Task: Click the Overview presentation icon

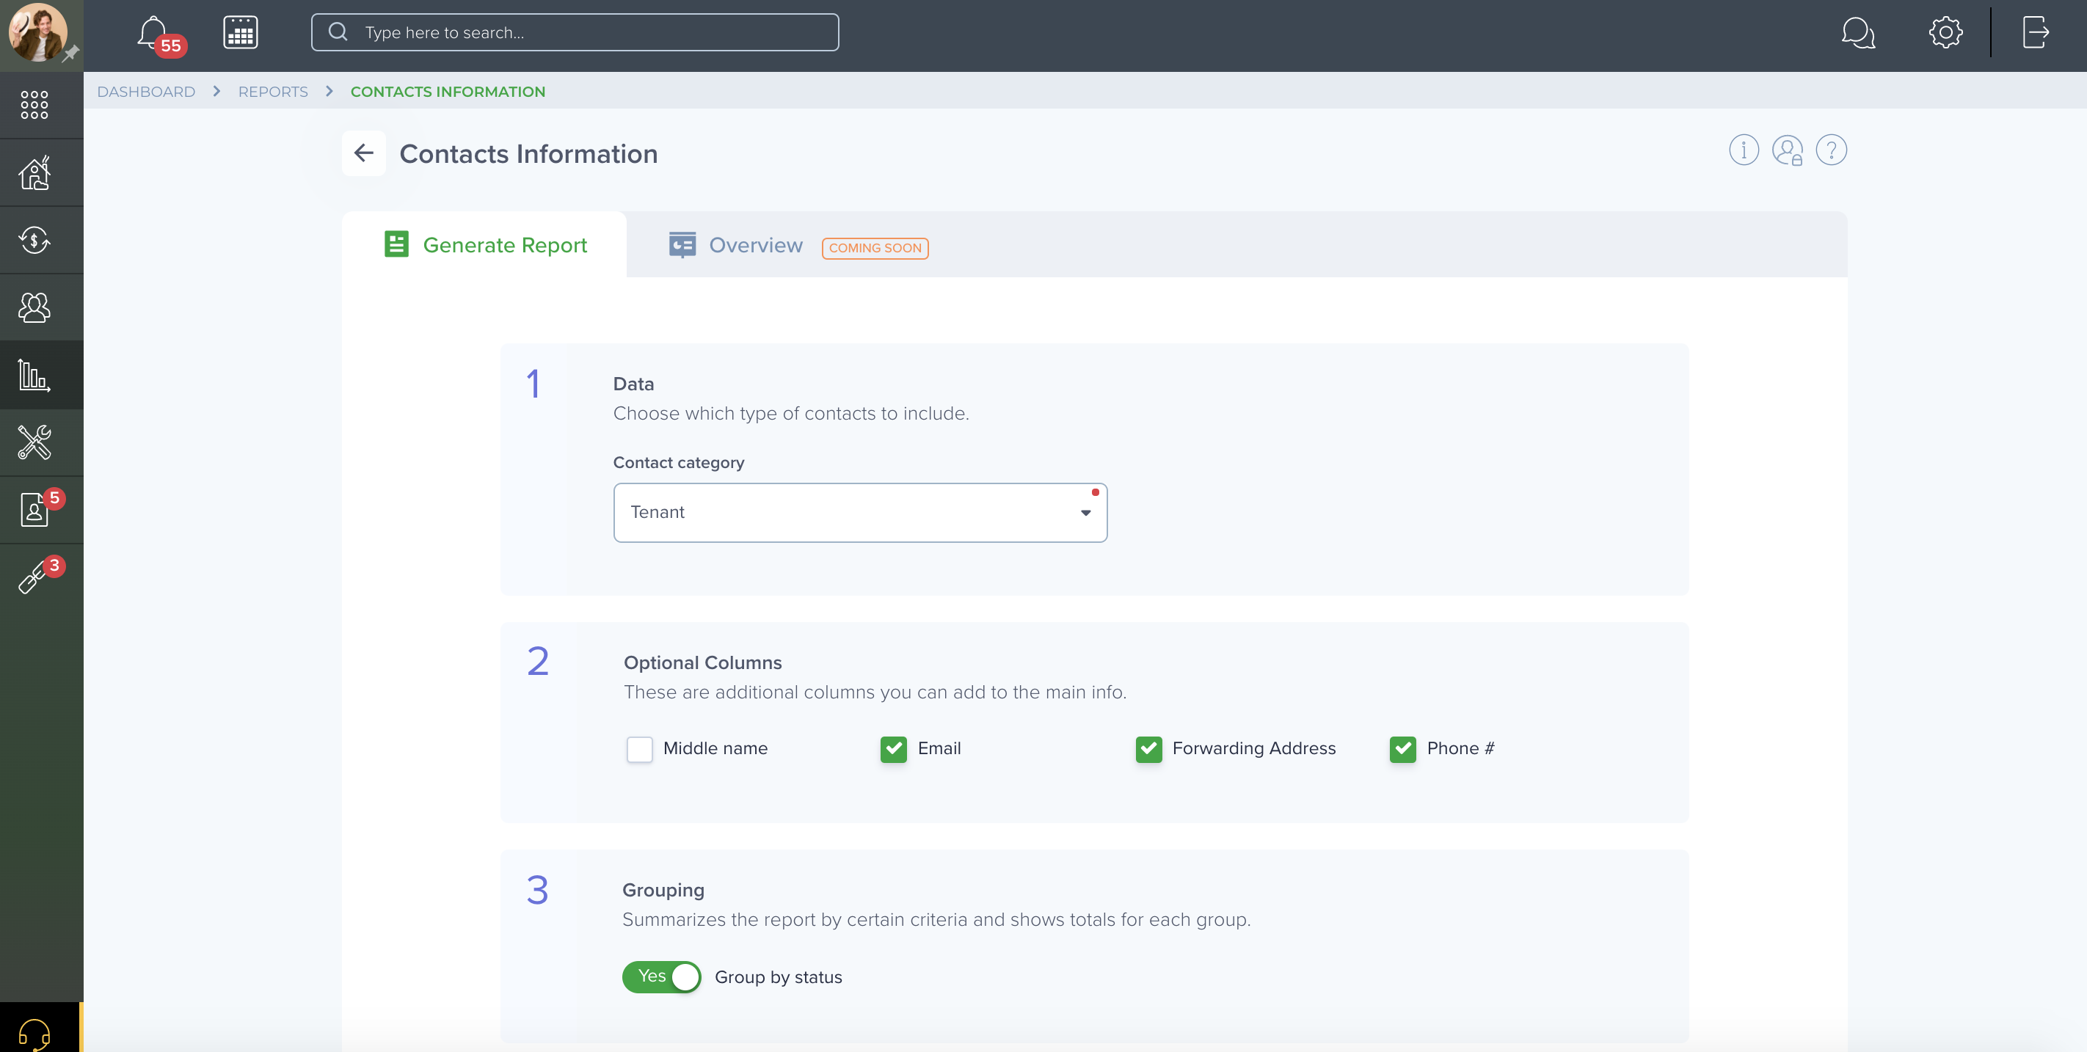Action: click(682, 244)
